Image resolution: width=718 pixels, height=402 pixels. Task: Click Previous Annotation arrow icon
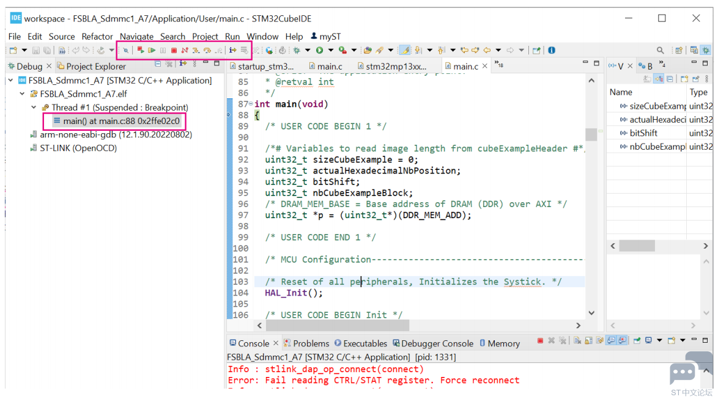[441, 50]
